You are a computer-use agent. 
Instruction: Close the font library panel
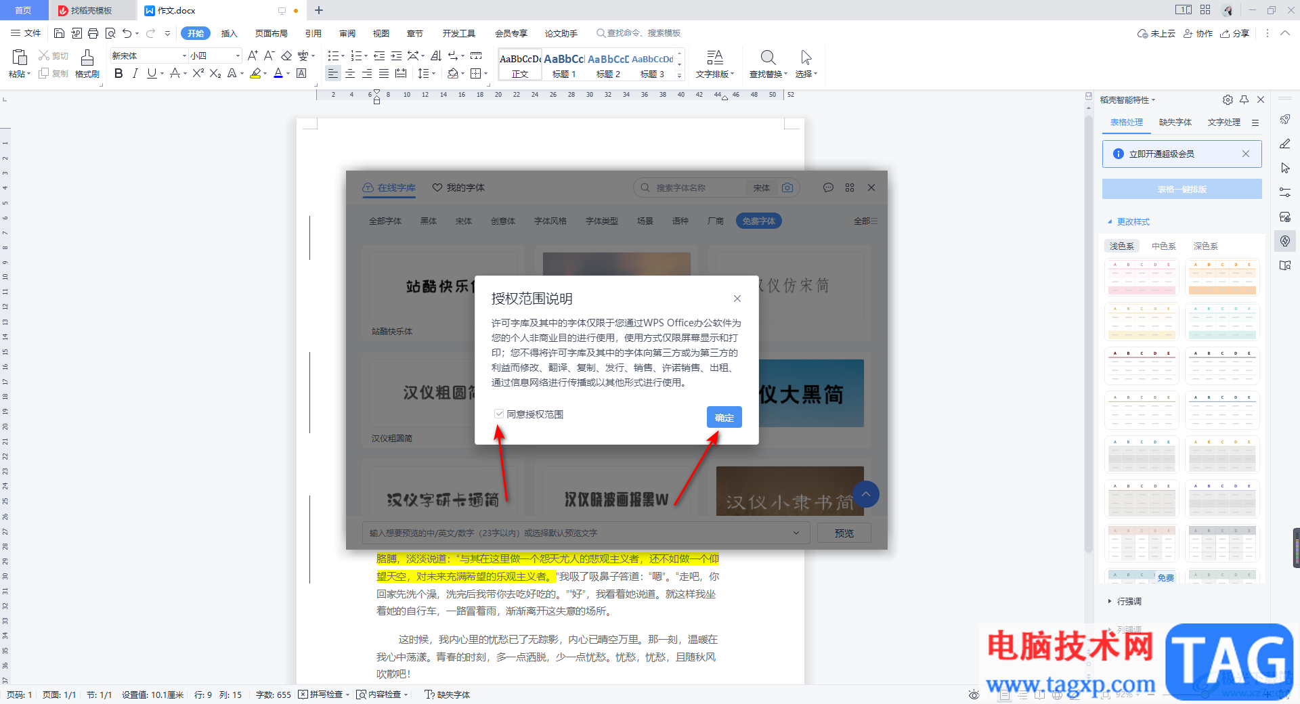click(x=871, y=188)
